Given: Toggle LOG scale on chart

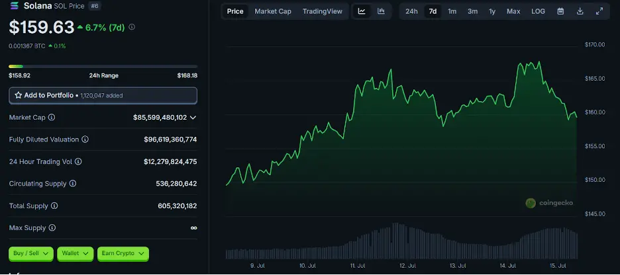Looking at the screenshot, I should pos(538,11).
